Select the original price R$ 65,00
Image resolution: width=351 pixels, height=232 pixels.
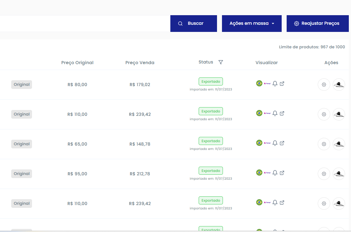coord(77,144)
